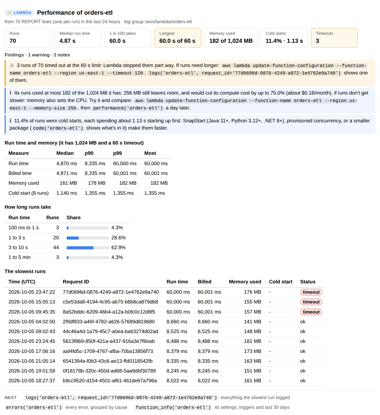Click the Cold start (8 runs) row label

pyautogui.click(x=29, y=193)
